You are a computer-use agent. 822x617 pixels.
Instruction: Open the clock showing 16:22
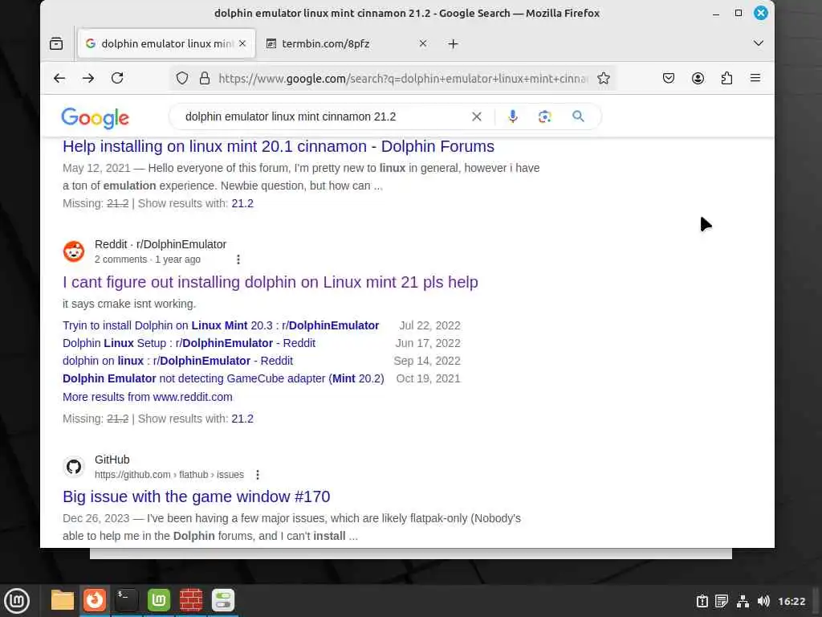tap(791, 601)
